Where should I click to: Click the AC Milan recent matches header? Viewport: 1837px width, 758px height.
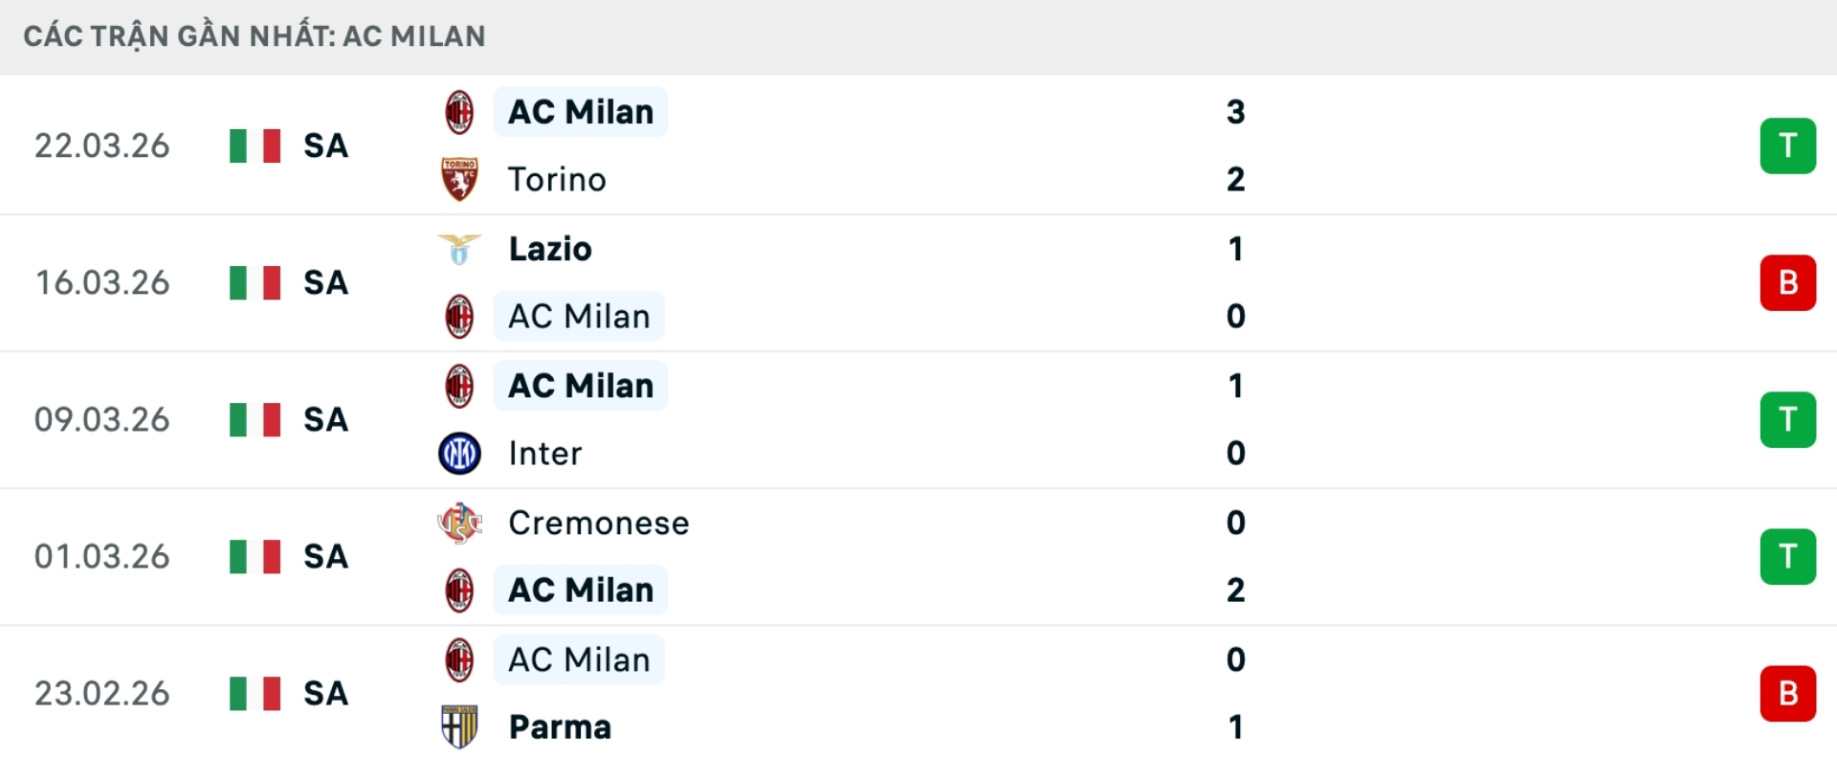[x=255, y=36]
